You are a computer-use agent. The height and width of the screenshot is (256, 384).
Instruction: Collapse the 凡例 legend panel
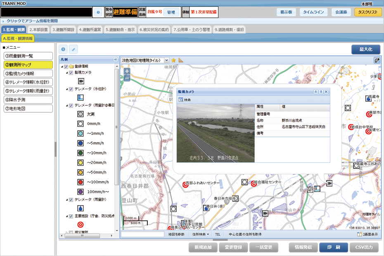pos(116,59)
